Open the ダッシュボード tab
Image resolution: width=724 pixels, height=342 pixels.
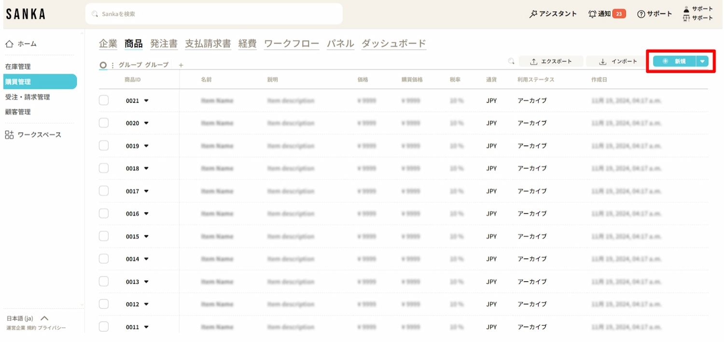(x=393, y=43)
